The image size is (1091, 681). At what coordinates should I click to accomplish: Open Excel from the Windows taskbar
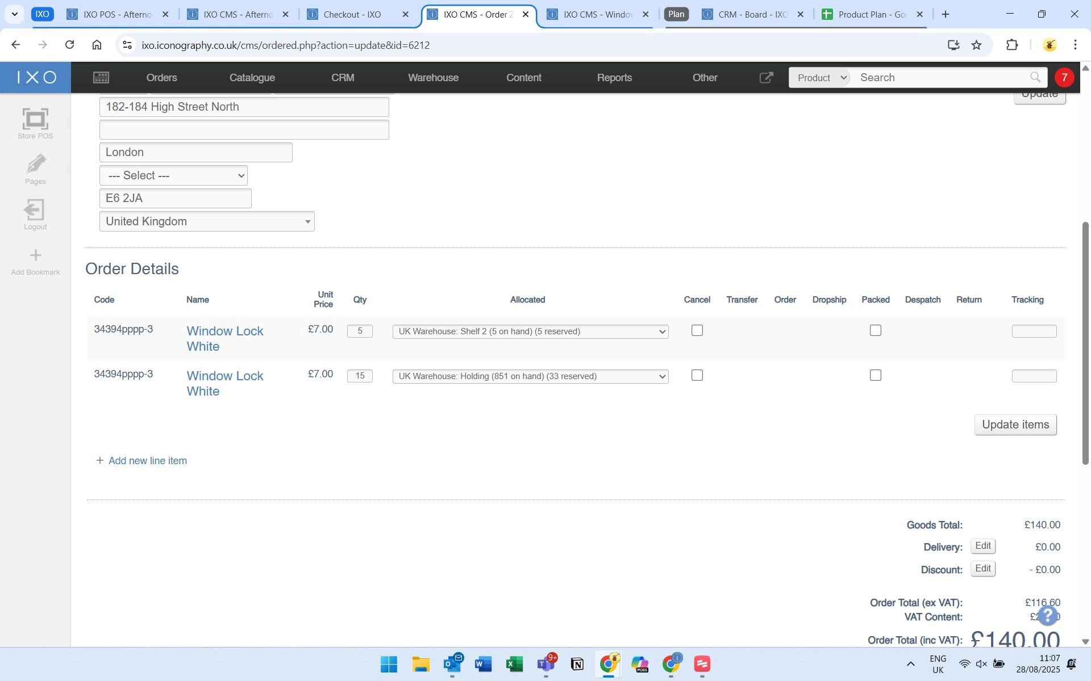(514, 664)
